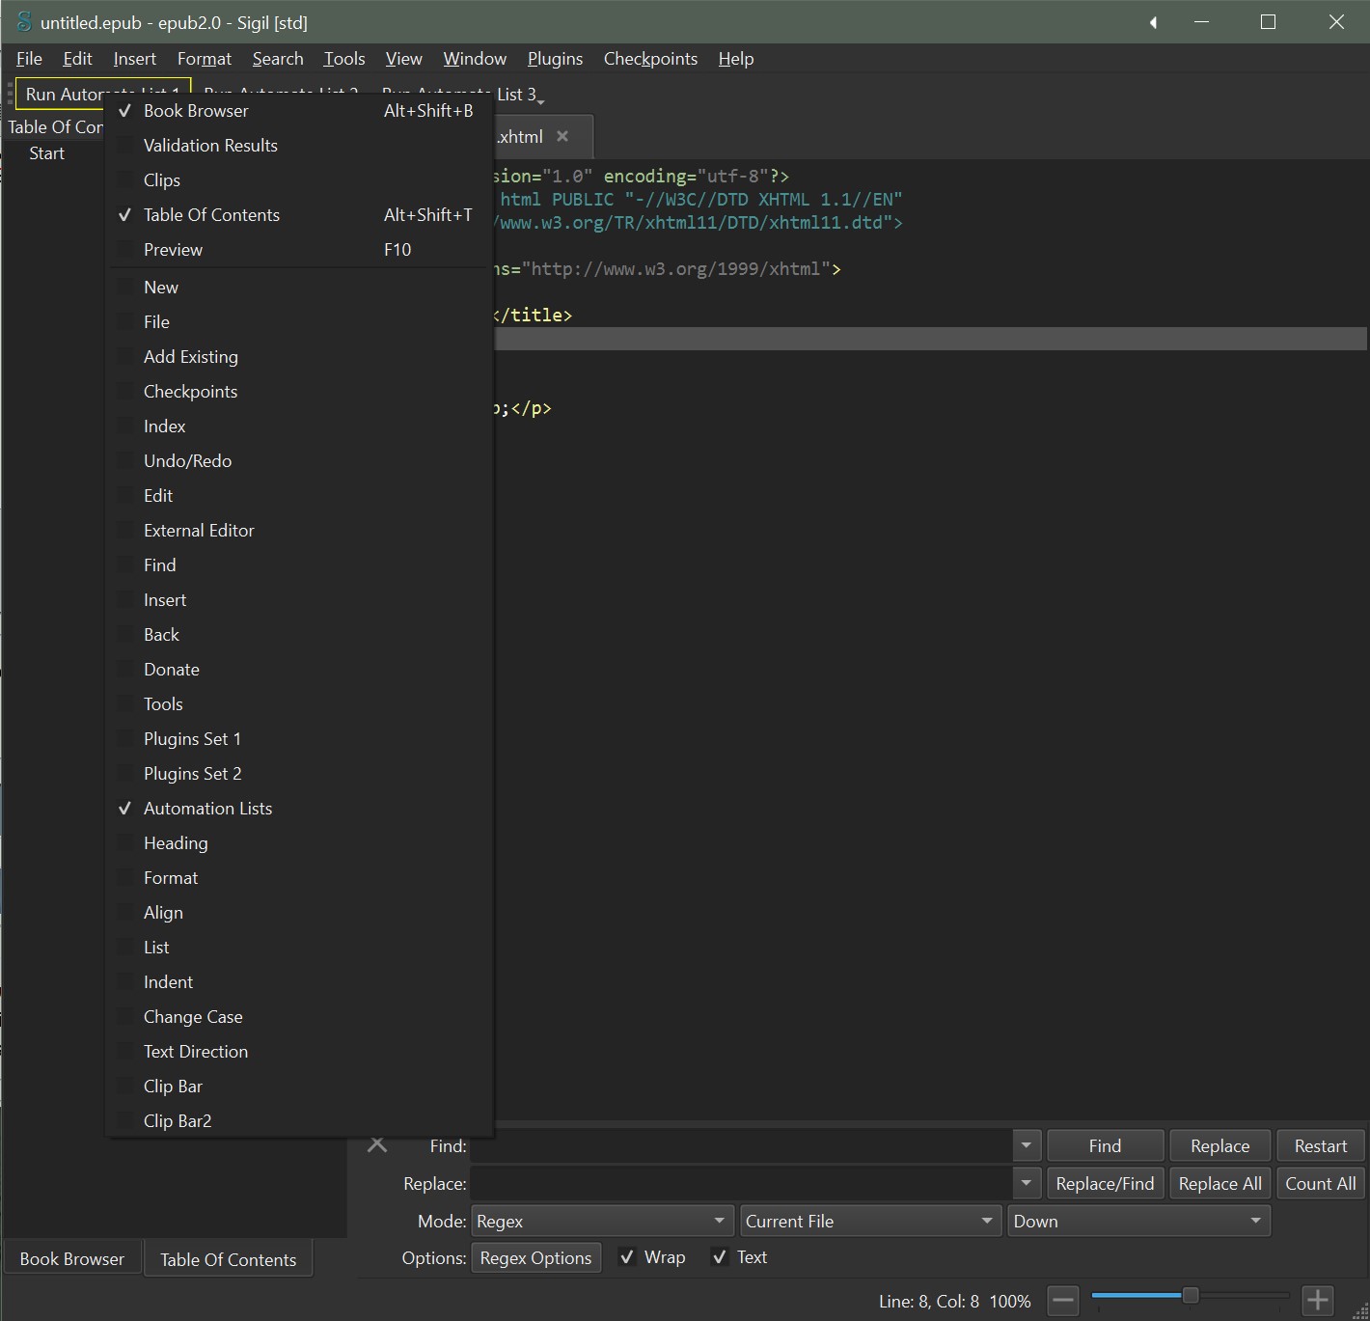The height and width of the screenshot is (1321, 1370).
Task: Enable the Donate toolbar
Action: click(x=299, y=670)
